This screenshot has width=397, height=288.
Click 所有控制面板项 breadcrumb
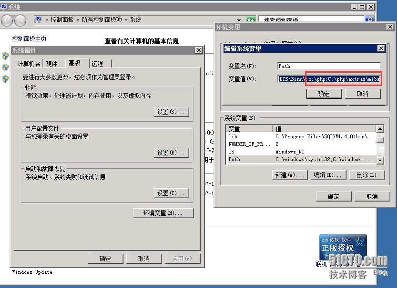[102, 19]
